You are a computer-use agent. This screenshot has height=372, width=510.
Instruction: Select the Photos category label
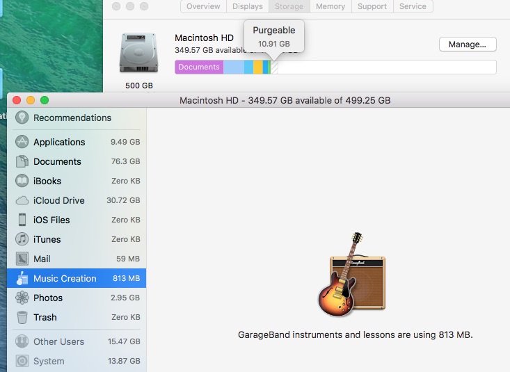point(48,298)
